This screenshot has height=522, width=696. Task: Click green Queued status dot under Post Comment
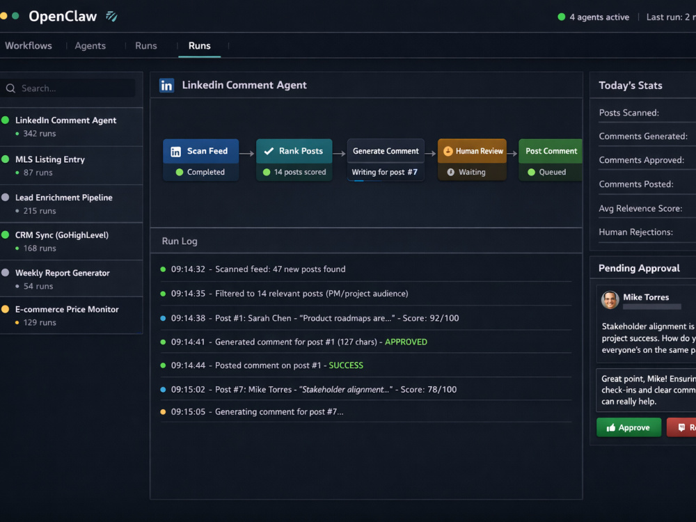click(531, 172)
